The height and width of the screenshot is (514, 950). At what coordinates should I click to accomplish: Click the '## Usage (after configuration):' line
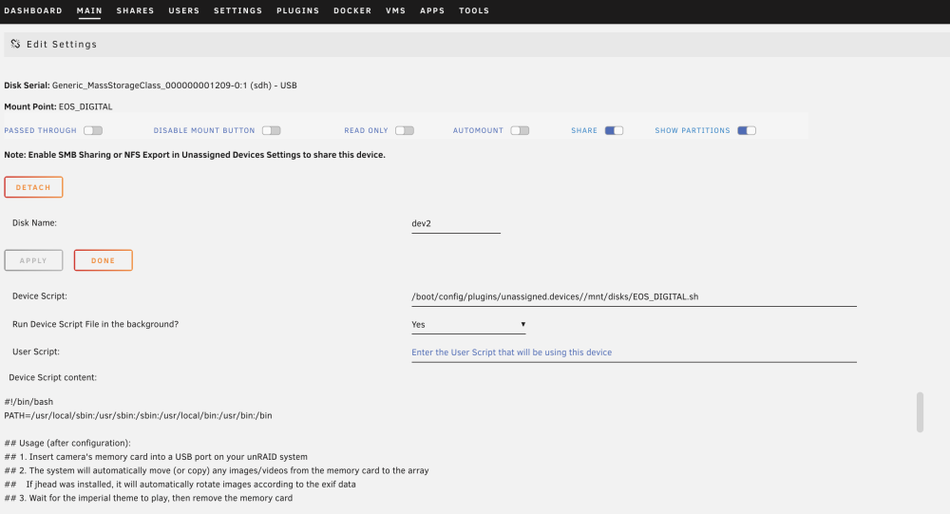click(67, 443)
